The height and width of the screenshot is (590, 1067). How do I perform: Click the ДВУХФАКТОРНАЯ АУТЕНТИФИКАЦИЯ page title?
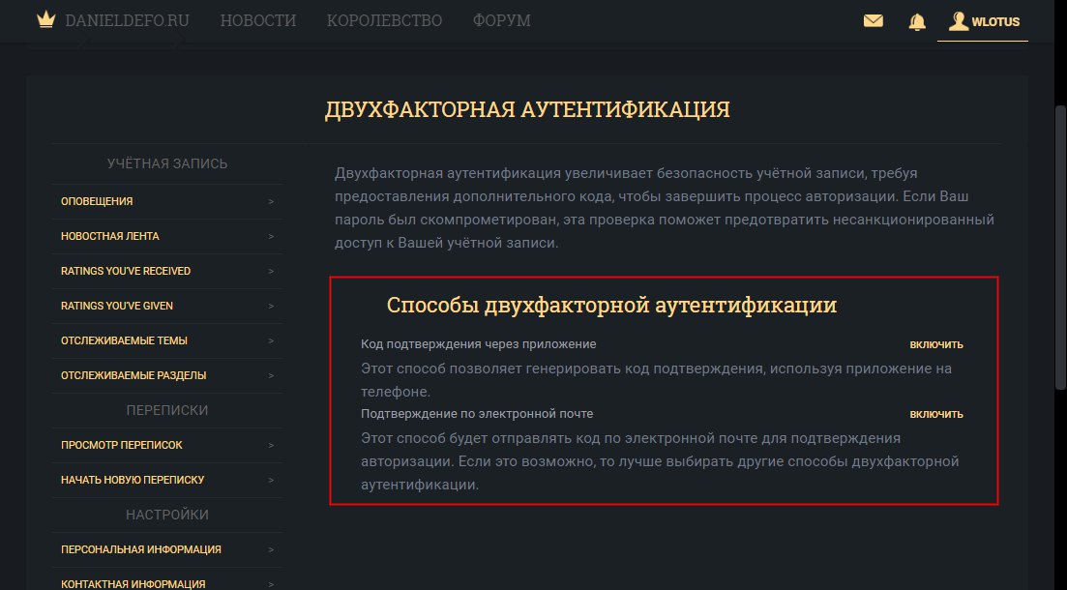(527, 109)
